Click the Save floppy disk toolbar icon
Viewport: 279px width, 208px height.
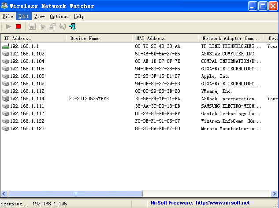[32, 27]
